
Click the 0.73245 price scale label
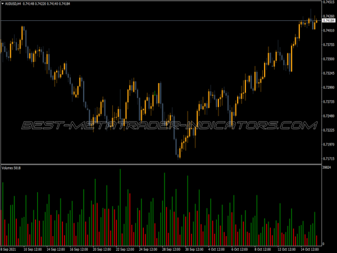[x=329, y=73]
